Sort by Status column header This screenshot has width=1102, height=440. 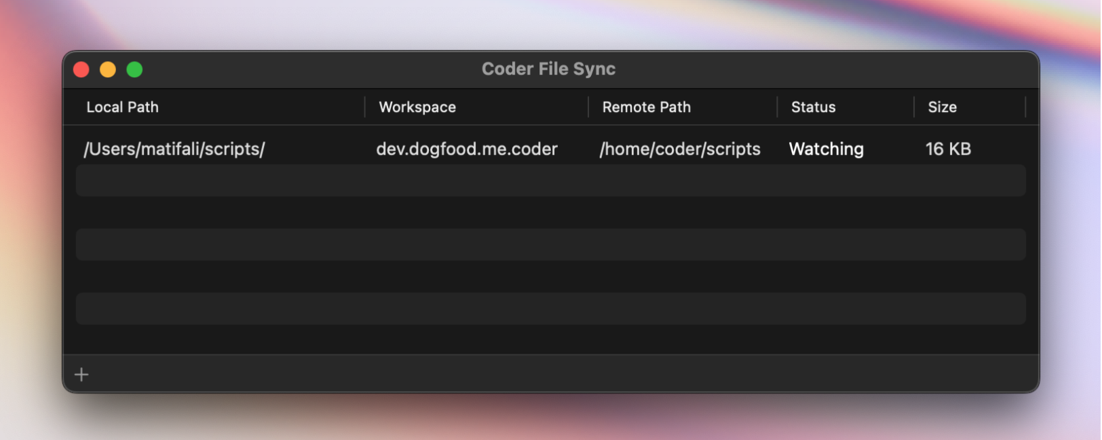[813, 107]
